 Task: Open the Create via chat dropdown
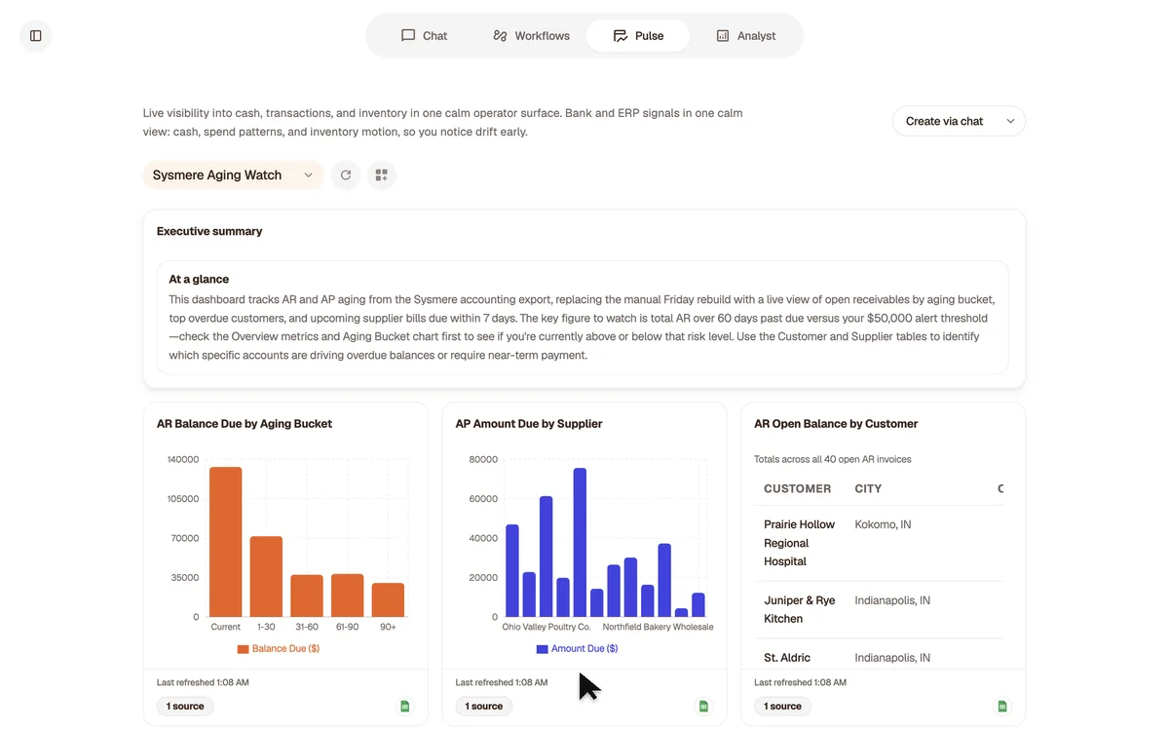click(959, 121)
